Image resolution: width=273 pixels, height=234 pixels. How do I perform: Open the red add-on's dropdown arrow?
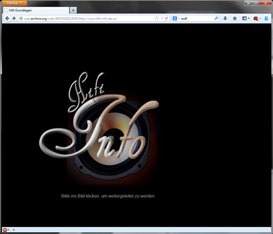[x=260, y=19]
